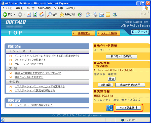151x123 pixels.
Task: Open エアステーションの設定を初期化する link
Action: pos(35,91)
